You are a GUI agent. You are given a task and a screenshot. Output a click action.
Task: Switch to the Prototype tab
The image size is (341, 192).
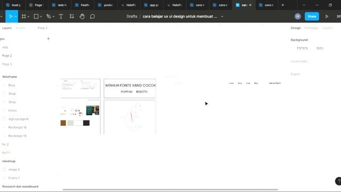click(x=311, y=28)
